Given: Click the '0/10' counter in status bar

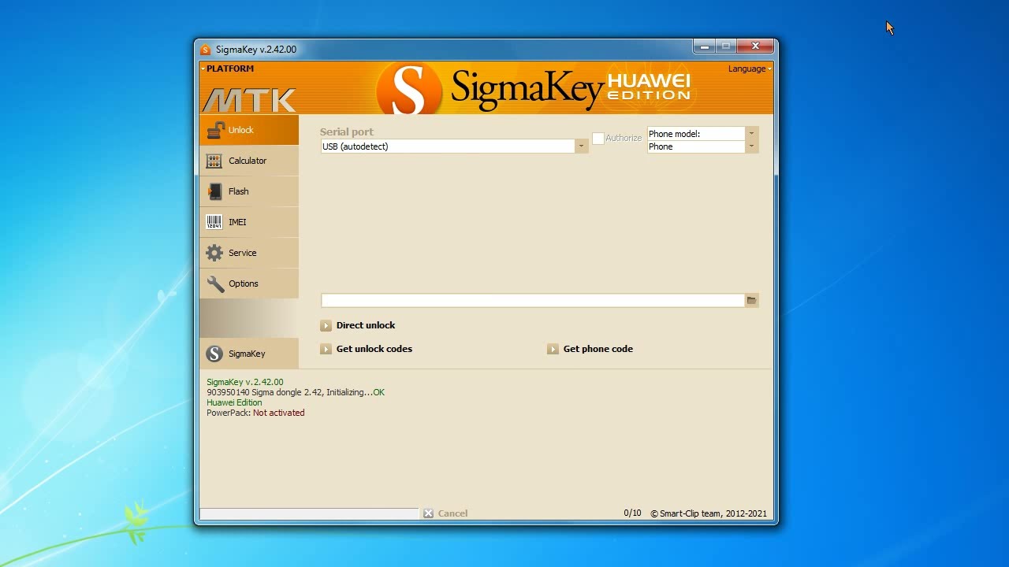Looking at the screenshot, I should coord(632,513).
